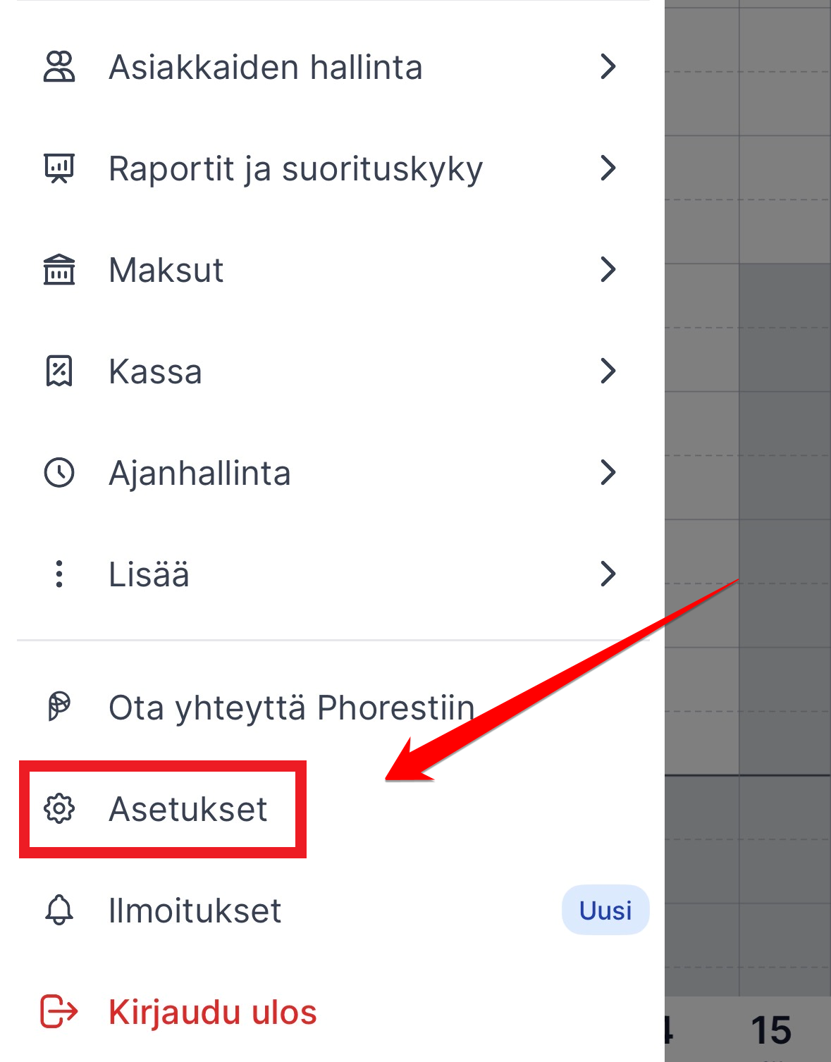Select the Asetukset gear icon
Image resolution: width=831 pixels, height=1062 pixels.
(x=59, y=809)
